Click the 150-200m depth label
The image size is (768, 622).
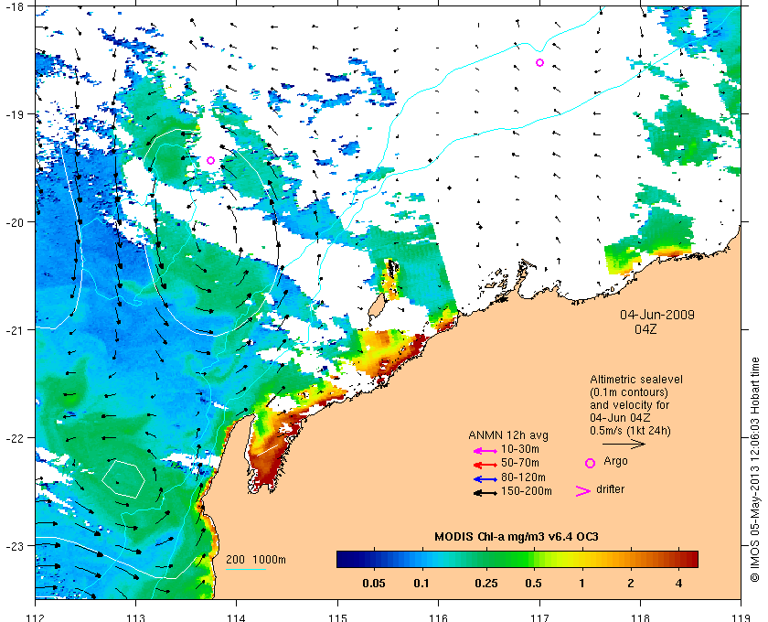[x=527, y=491]
